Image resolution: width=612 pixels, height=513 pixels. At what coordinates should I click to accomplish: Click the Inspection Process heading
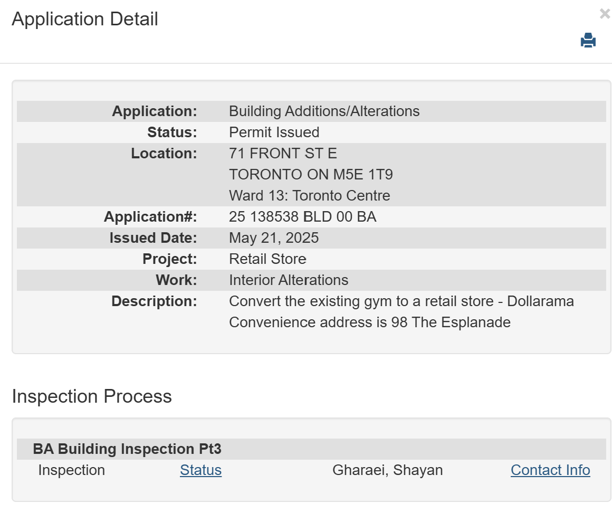[x=92, y=396]
